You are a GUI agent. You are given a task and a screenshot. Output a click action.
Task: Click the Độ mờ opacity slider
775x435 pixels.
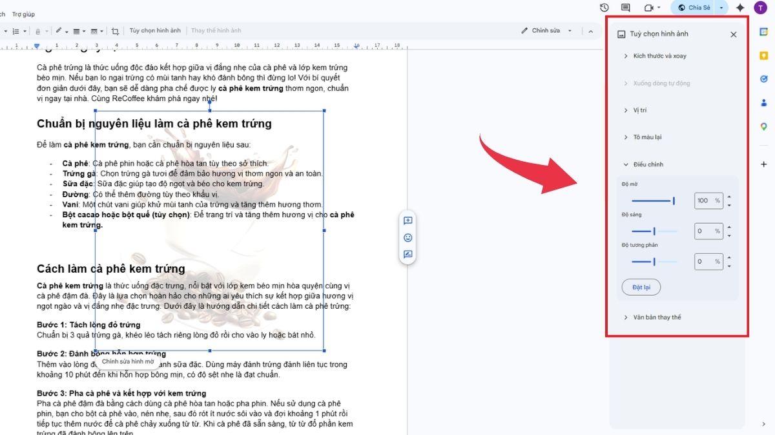click(x=654, y=200)
